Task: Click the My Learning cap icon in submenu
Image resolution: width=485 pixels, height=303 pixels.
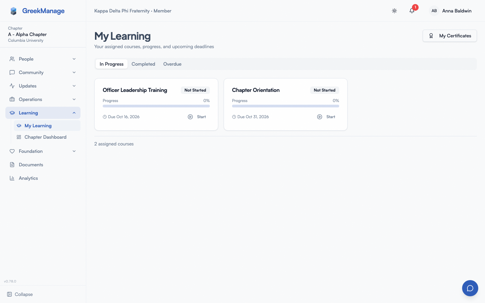Action: pyautogui.click(x=19, y=126)
